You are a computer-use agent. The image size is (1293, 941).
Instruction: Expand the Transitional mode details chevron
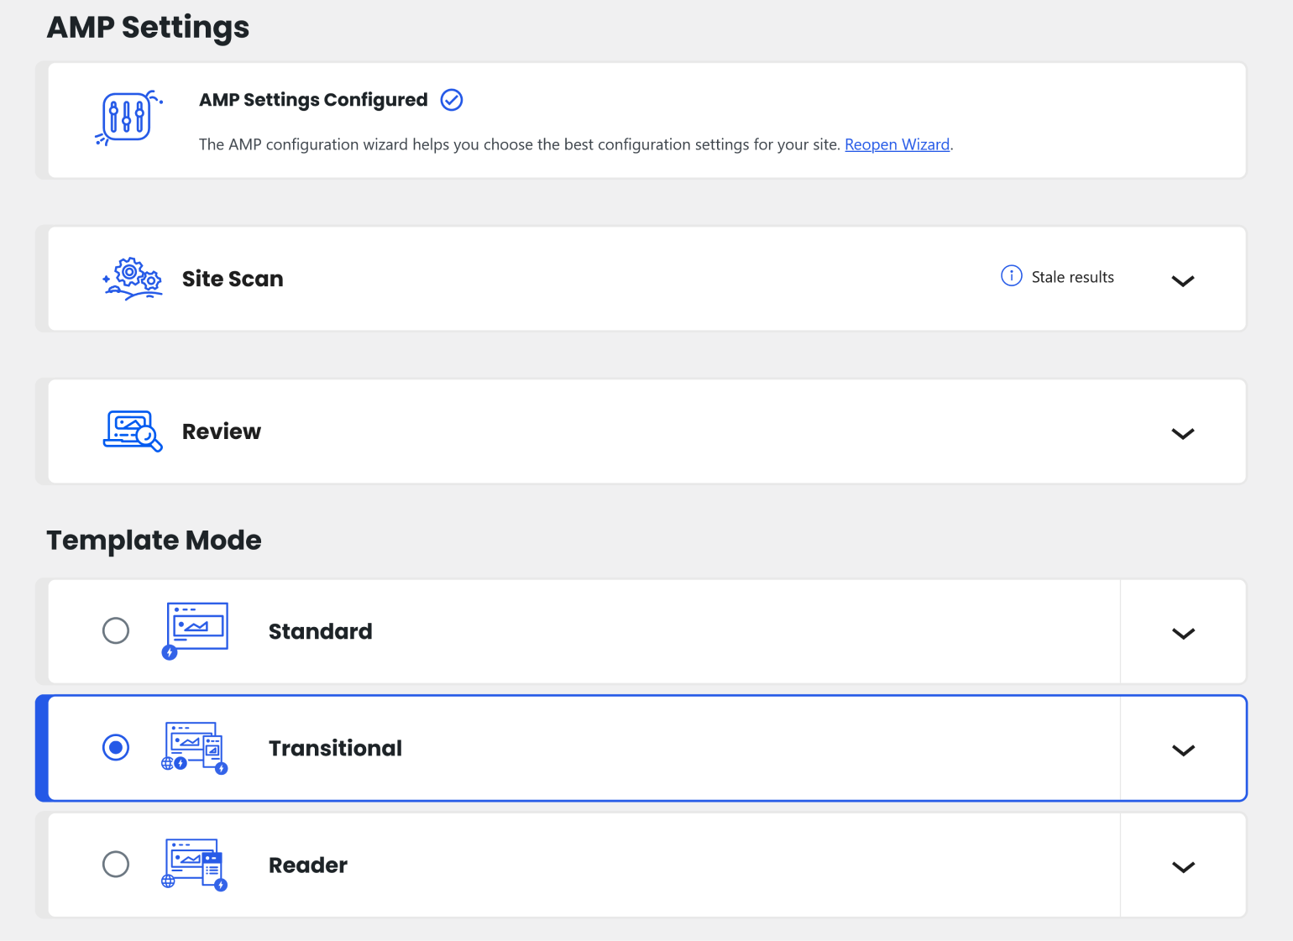click(1183, 750)
